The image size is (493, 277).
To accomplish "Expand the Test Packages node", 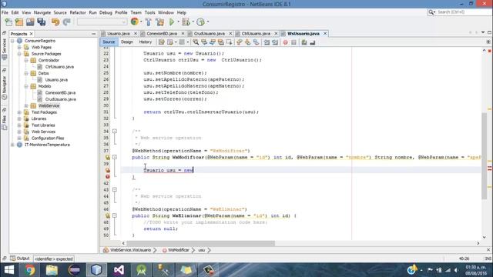I will [x=19, y=112].
